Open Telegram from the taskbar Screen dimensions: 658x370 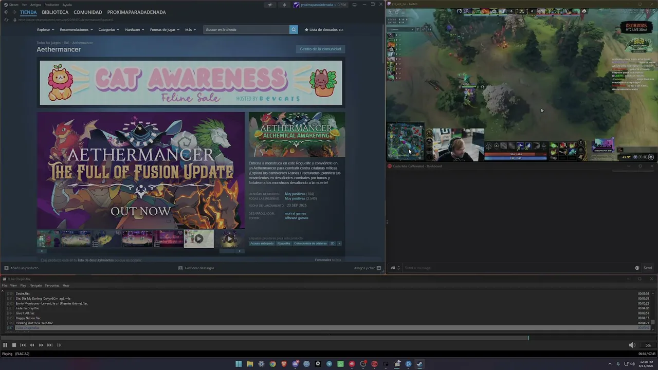(x=329, y=364)
